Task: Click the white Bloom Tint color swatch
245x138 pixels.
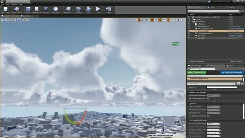Action: (x=222, y=87)
